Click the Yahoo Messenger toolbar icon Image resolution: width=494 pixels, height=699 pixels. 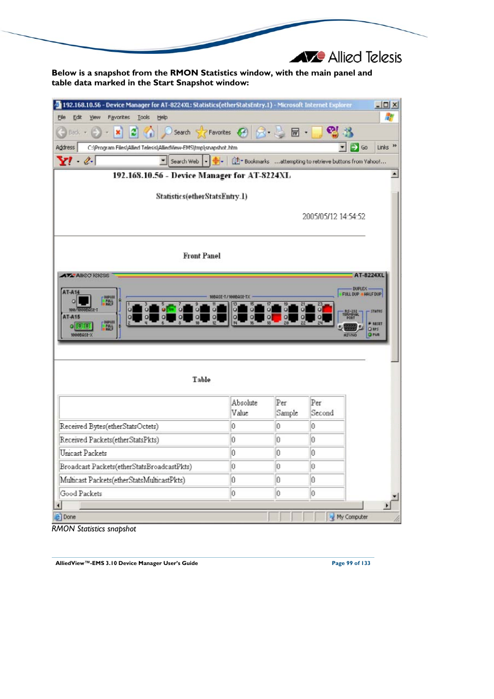[x=332, y=132]
